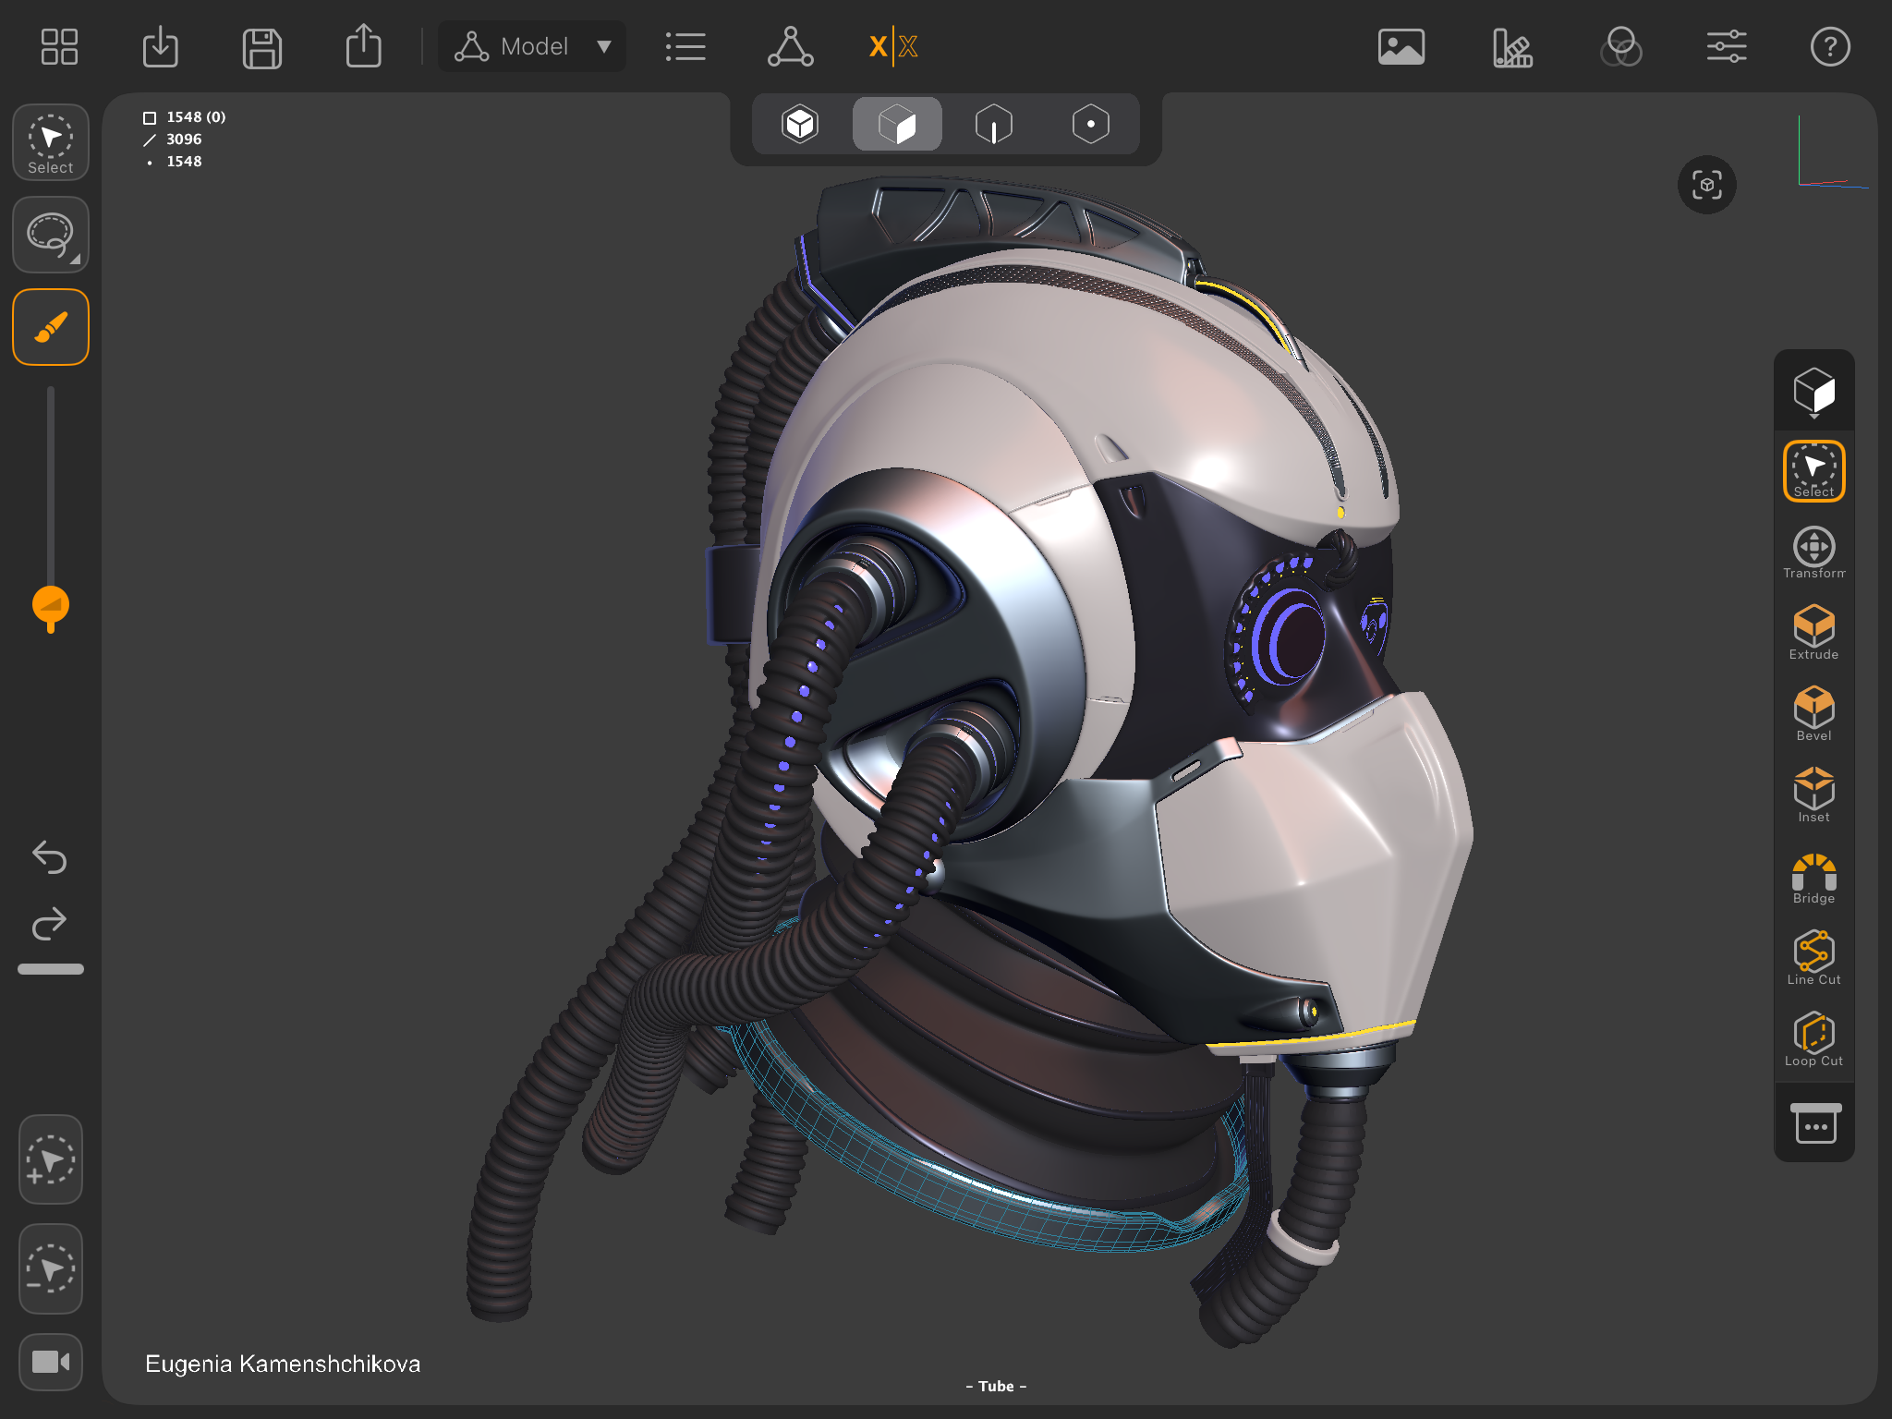Save the project with floppy icon

pyautogui.click(x=262, y=48)
